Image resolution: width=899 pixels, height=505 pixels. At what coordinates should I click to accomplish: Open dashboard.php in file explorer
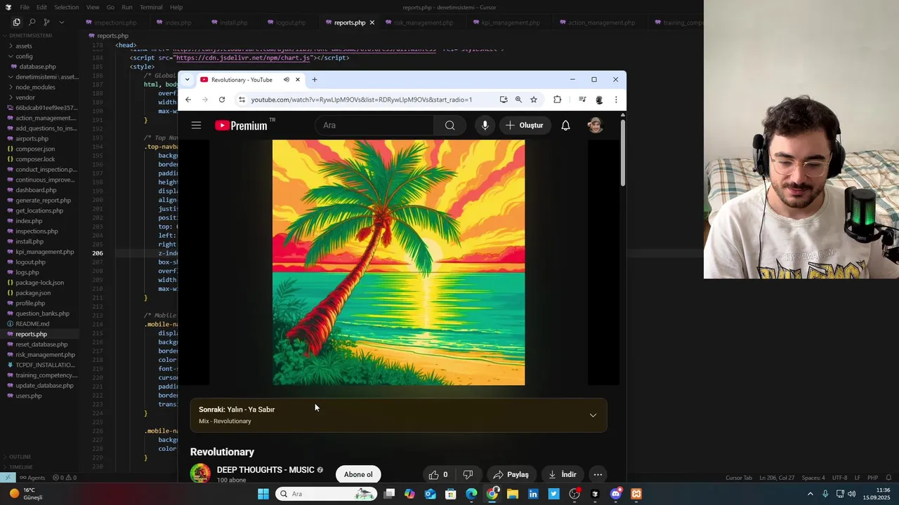coord(36,190)
